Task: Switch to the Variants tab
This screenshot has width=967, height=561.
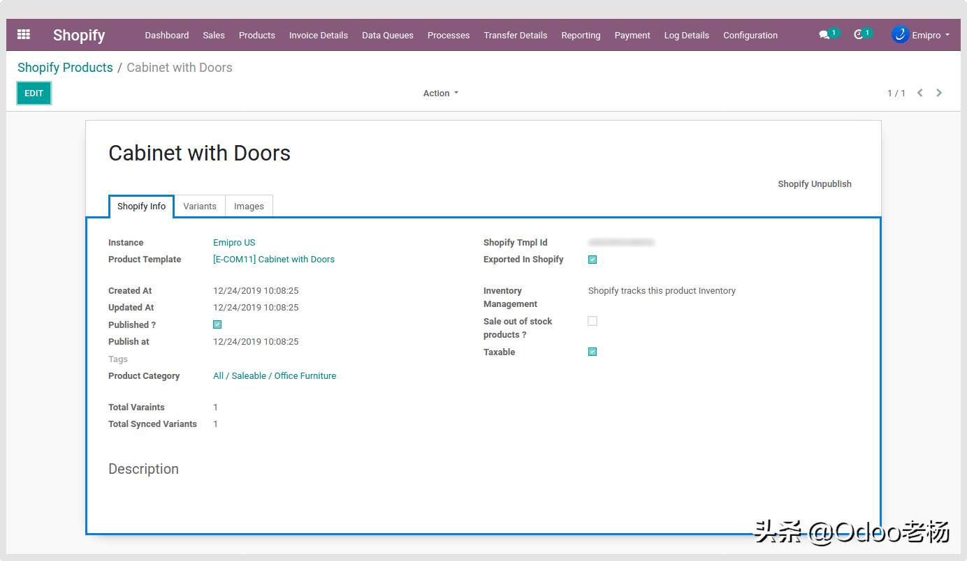Action: pos(200,207)
